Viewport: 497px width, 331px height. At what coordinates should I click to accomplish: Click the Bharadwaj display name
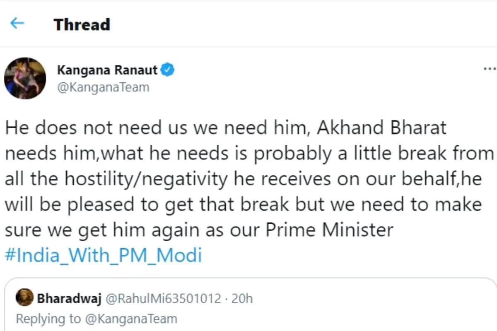tap(69, 299)
